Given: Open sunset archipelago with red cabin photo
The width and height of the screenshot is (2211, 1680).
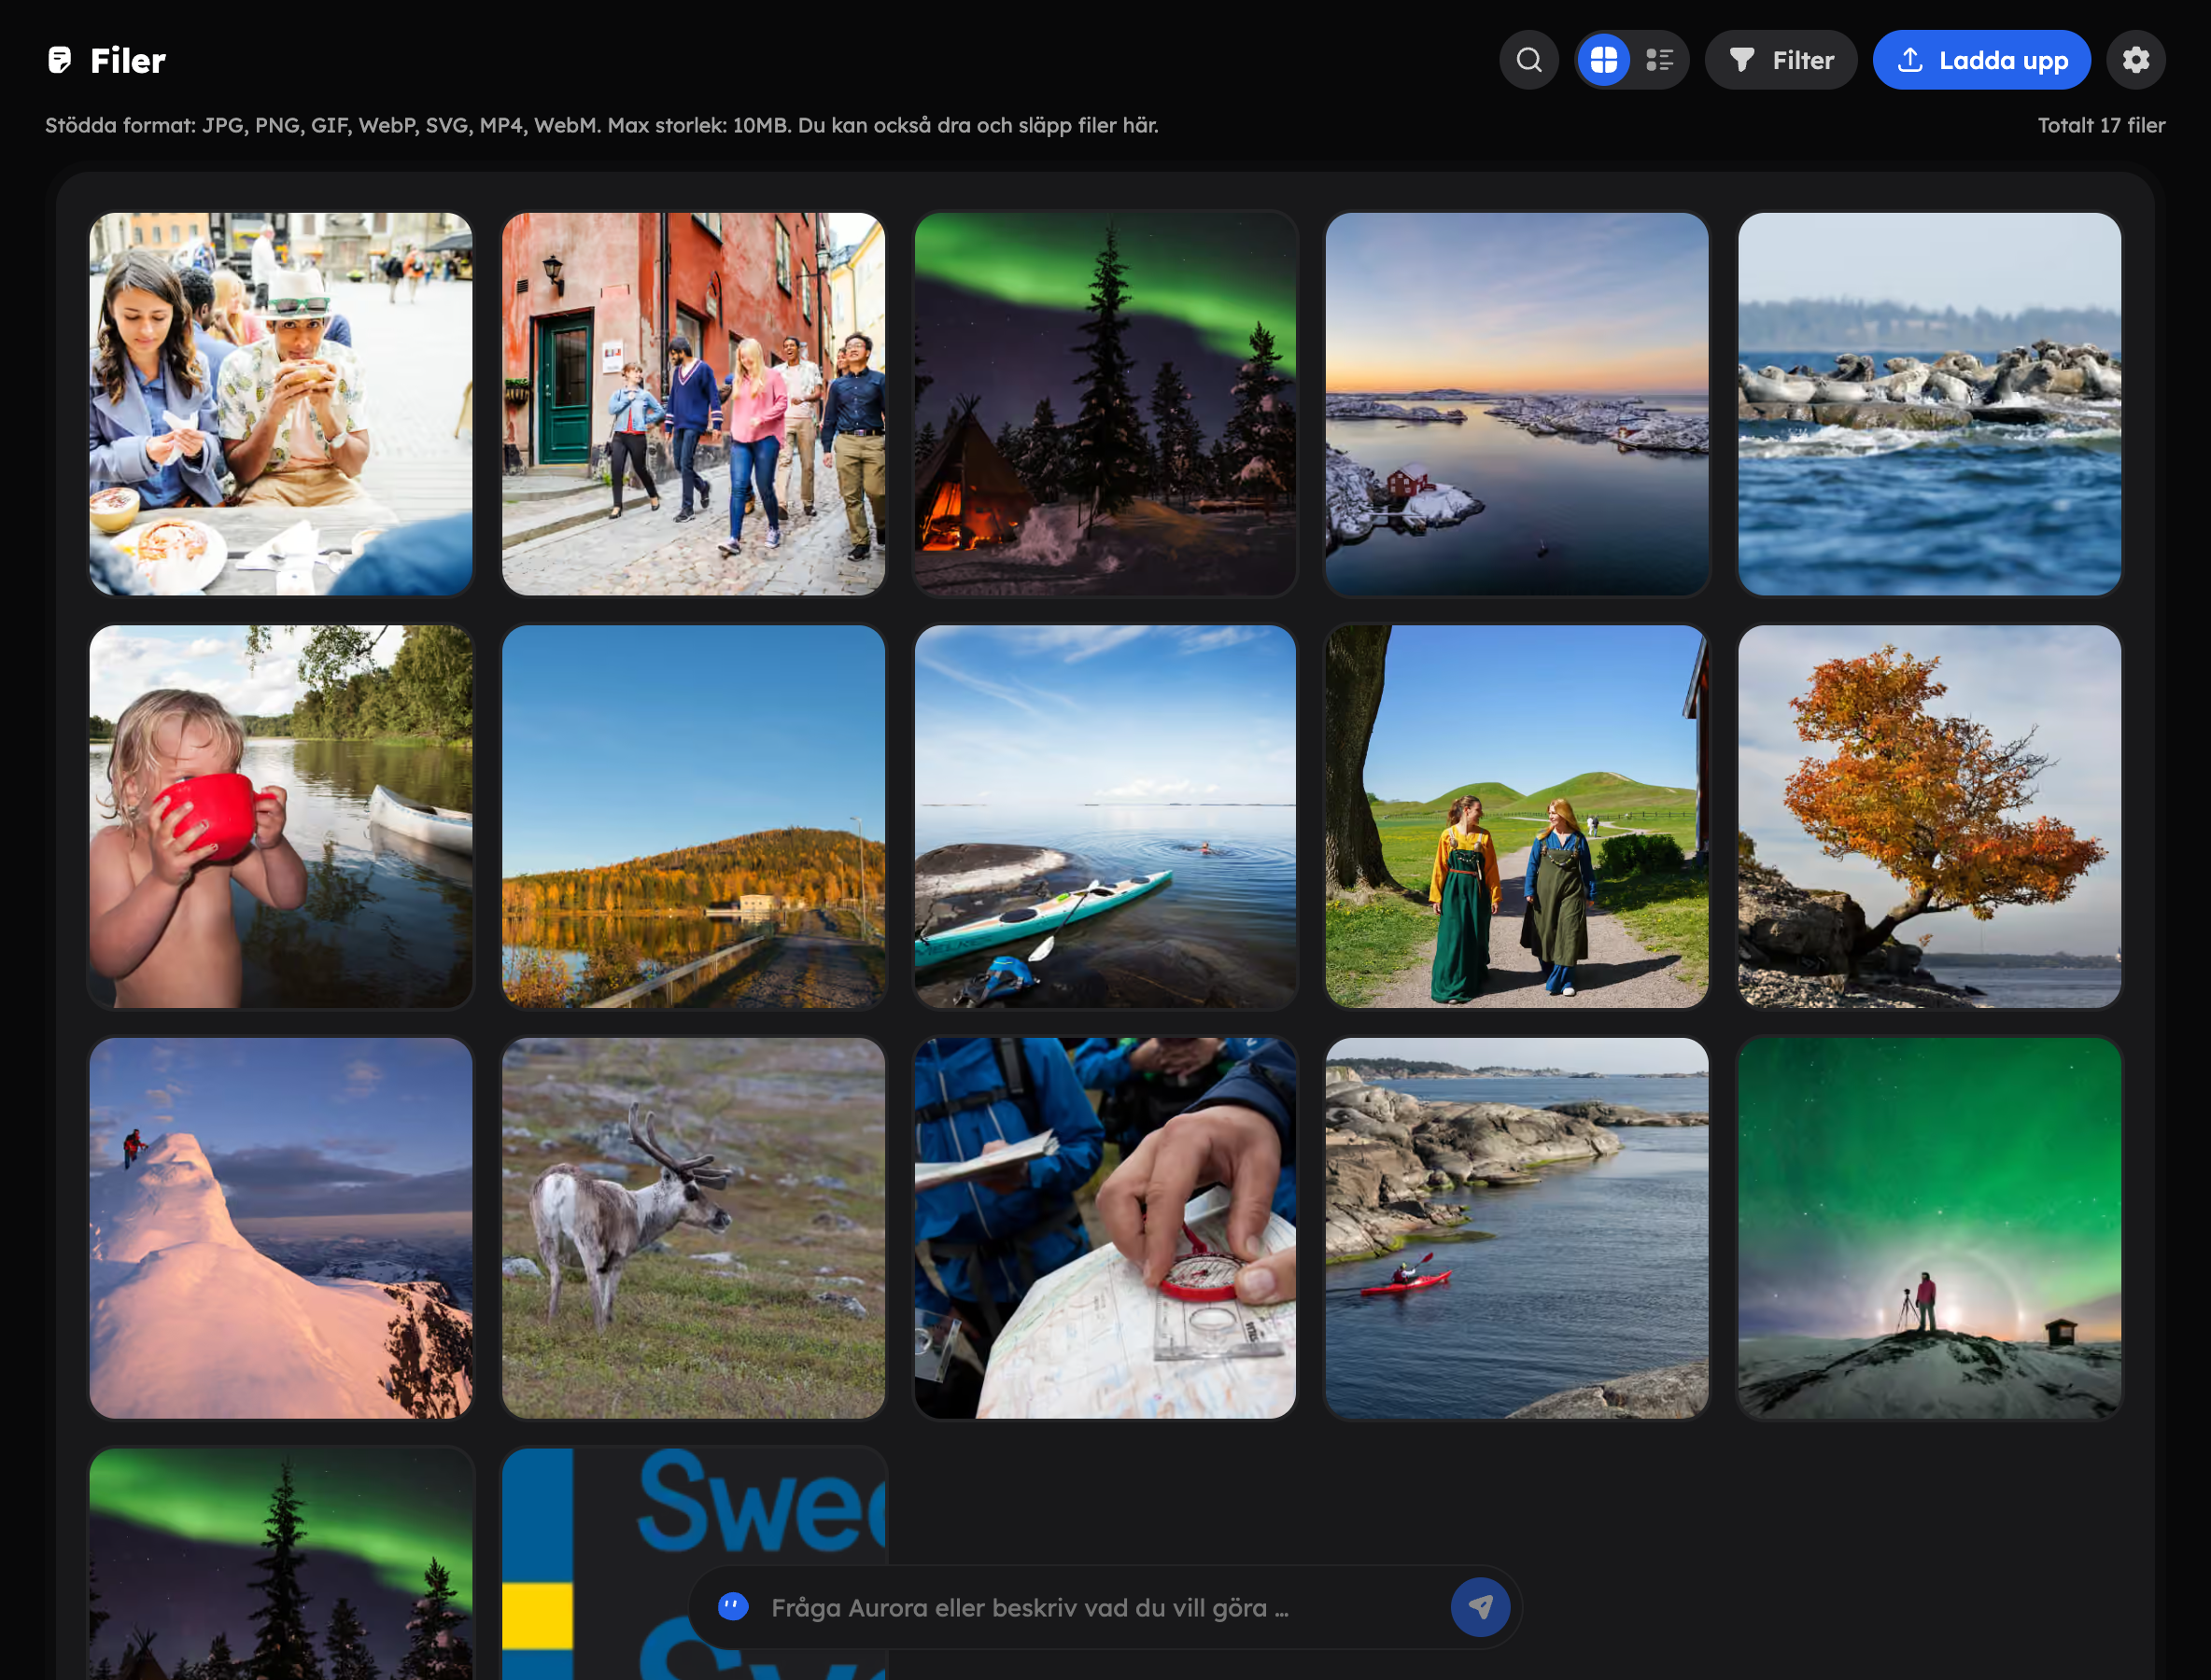Looking at the screenshot, I should (x=1517, y=404).
